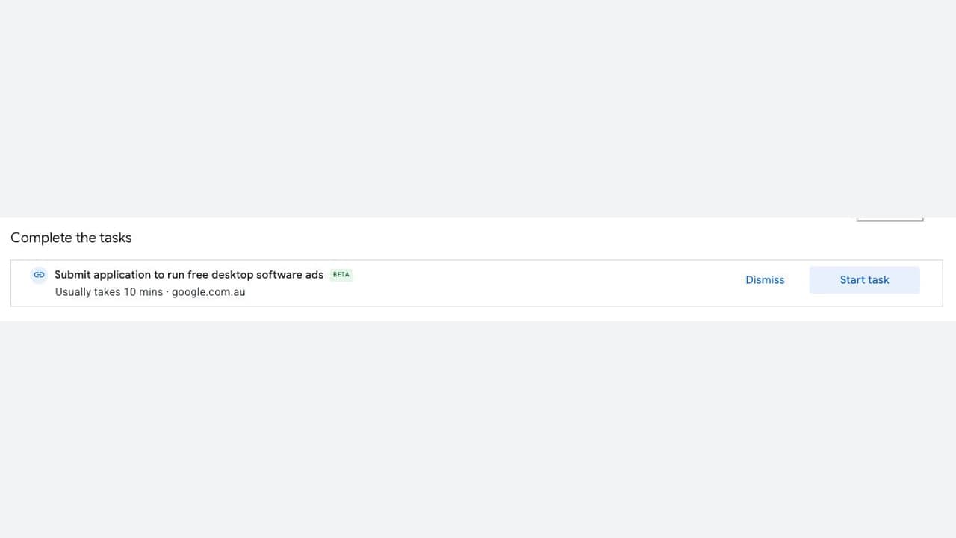Click the '10 mins' duration in the subtitle
This screenshot has height=538, width=956.
coord(143,292)
